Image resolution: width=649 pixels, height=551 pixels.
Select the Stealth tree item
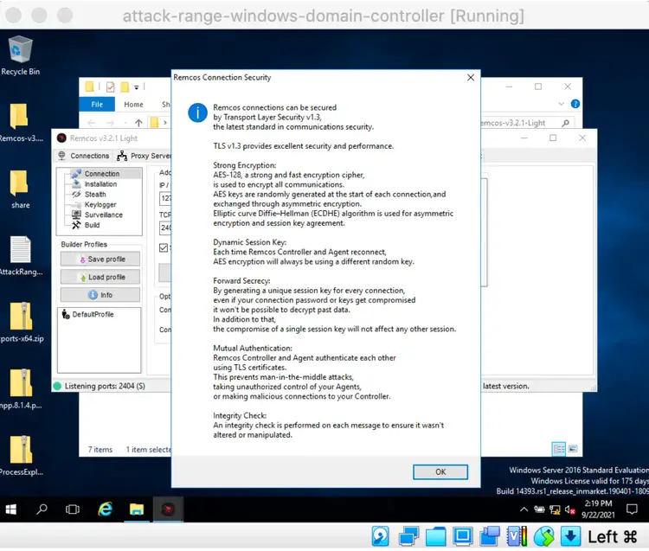(x=95, y=195)
